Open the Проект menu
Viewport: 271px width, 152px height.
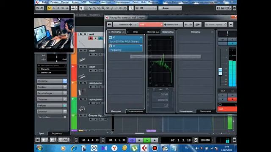tap(65, 2)
